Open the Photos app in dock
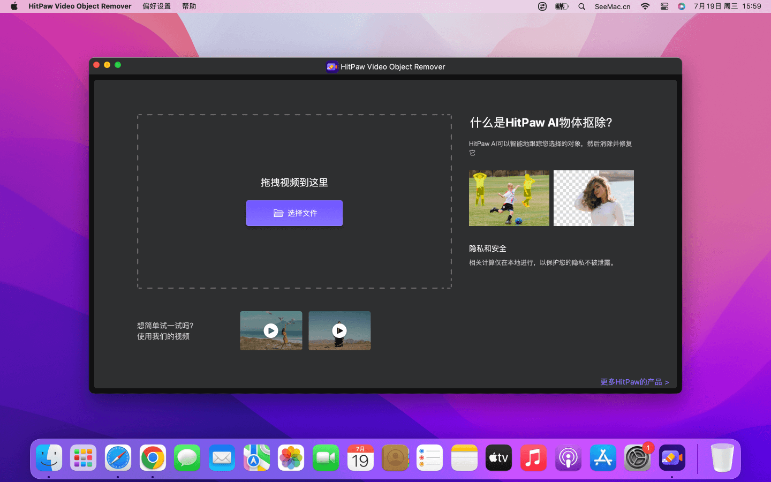Screen dimensions: 771x482 pyautogui.click(x=291, y=458)
